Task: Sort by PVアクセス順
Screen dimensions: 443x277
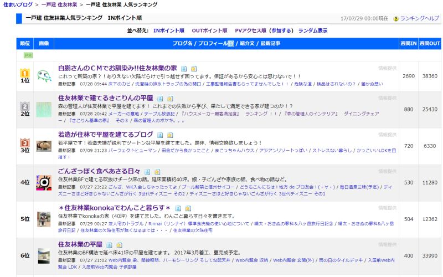Action: tap(251, 30)
